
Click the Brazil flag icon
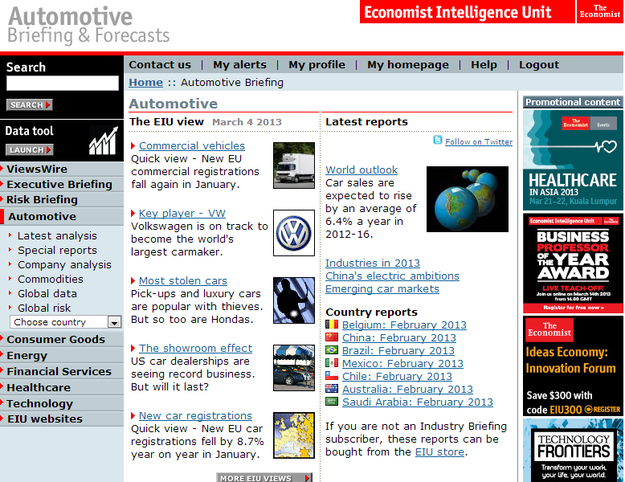coord(332,350)
